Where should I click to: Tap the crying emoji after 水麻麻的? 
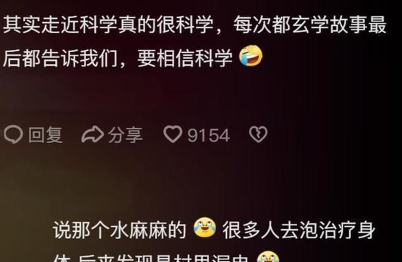204,228
